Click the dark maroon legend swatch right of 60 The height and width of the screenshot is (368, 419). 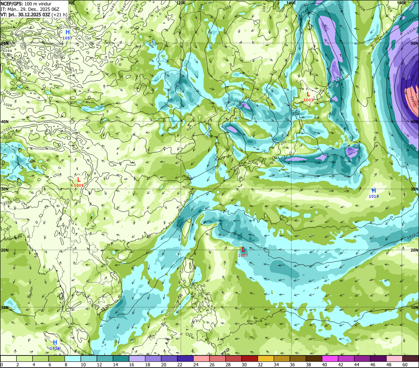(411, 358)
